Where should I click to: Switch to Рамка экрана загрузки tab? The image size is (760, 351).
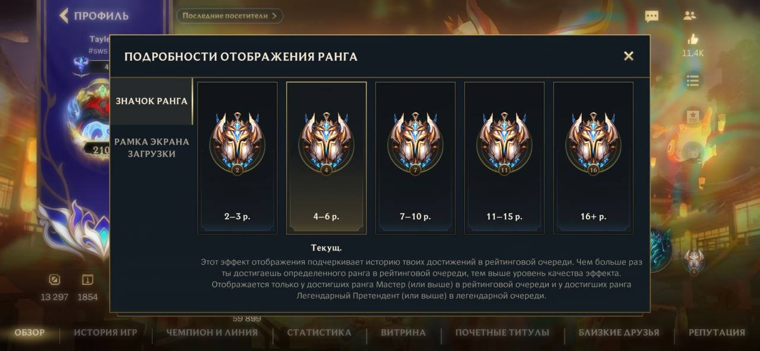(x=151, y=148)
